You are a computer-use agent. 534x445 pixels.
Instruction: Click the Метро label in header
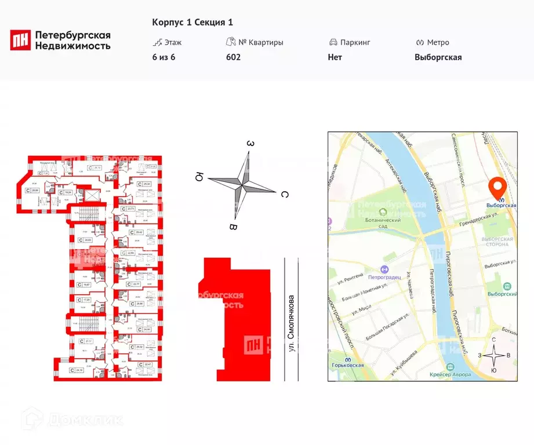(x=438, y=42)
